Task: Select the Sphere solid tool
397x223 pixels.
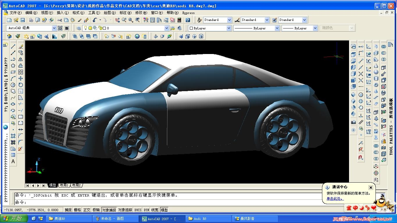Action: point(376,72)
